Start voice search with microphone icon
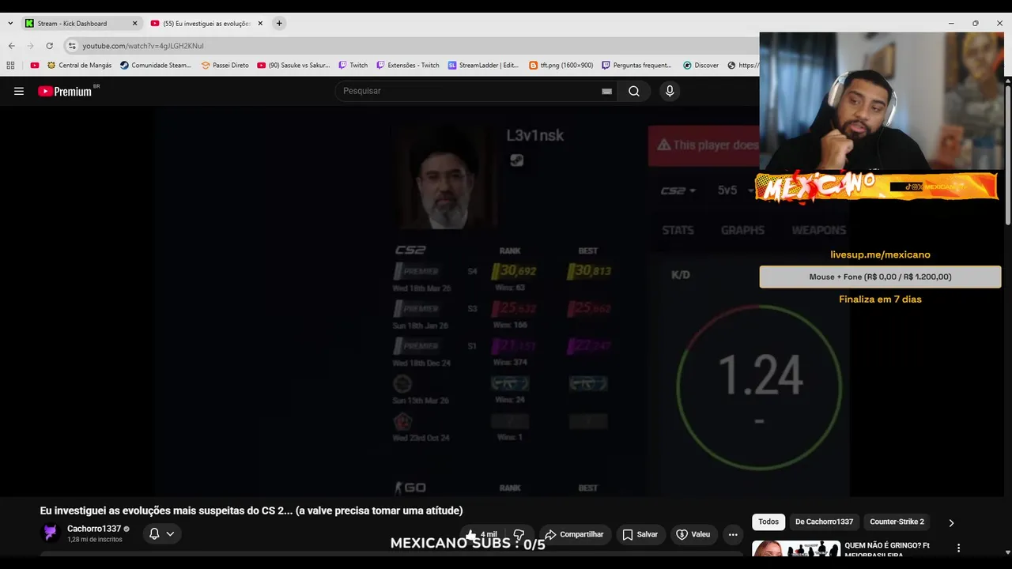1012x569 pixels. coord(670,91)
